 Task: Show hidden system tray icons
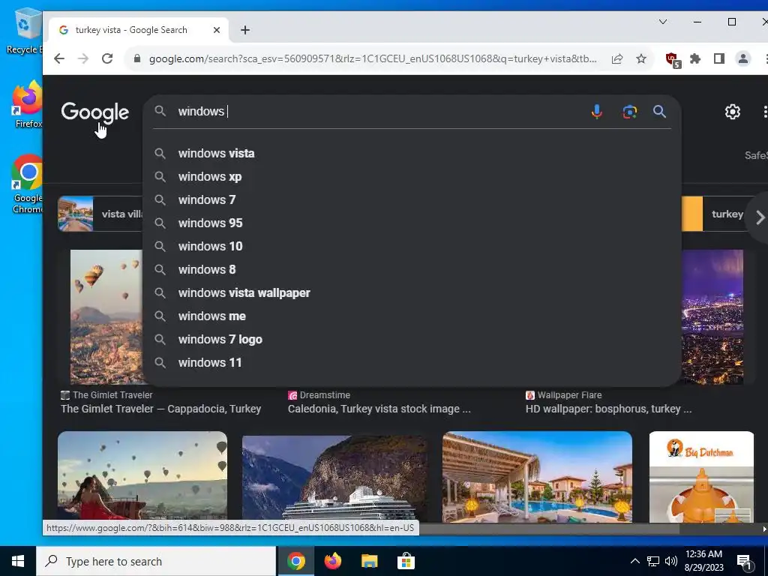634,561
